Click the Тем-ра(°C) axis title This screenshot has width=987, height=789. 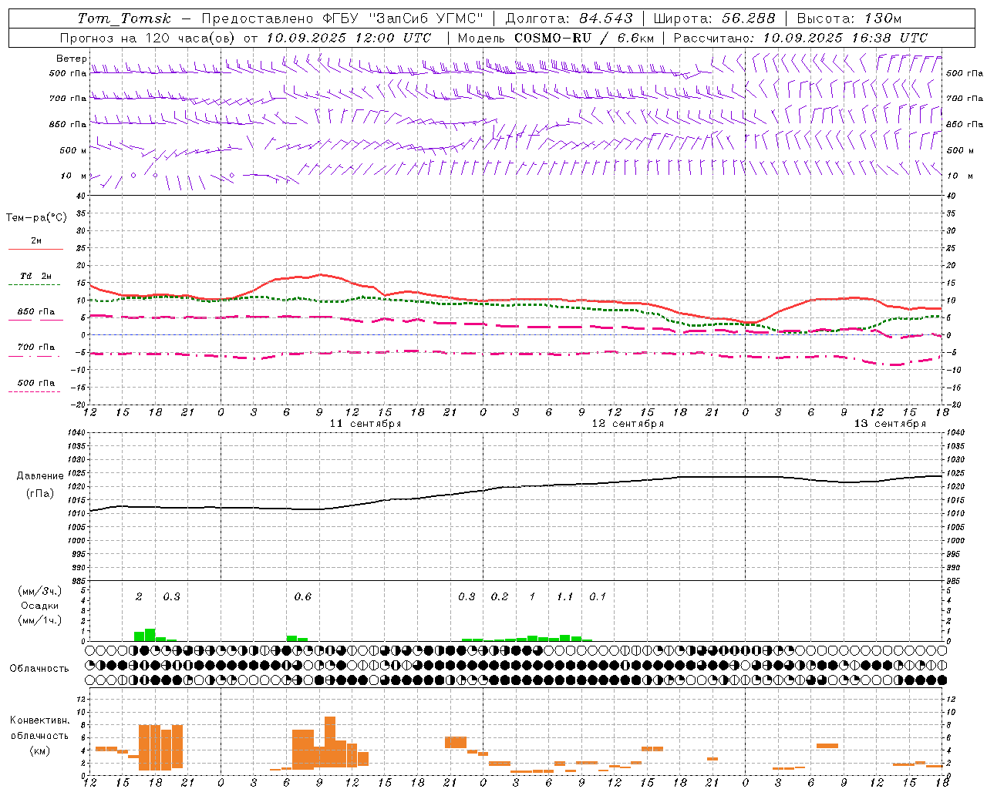coord(36,218)
